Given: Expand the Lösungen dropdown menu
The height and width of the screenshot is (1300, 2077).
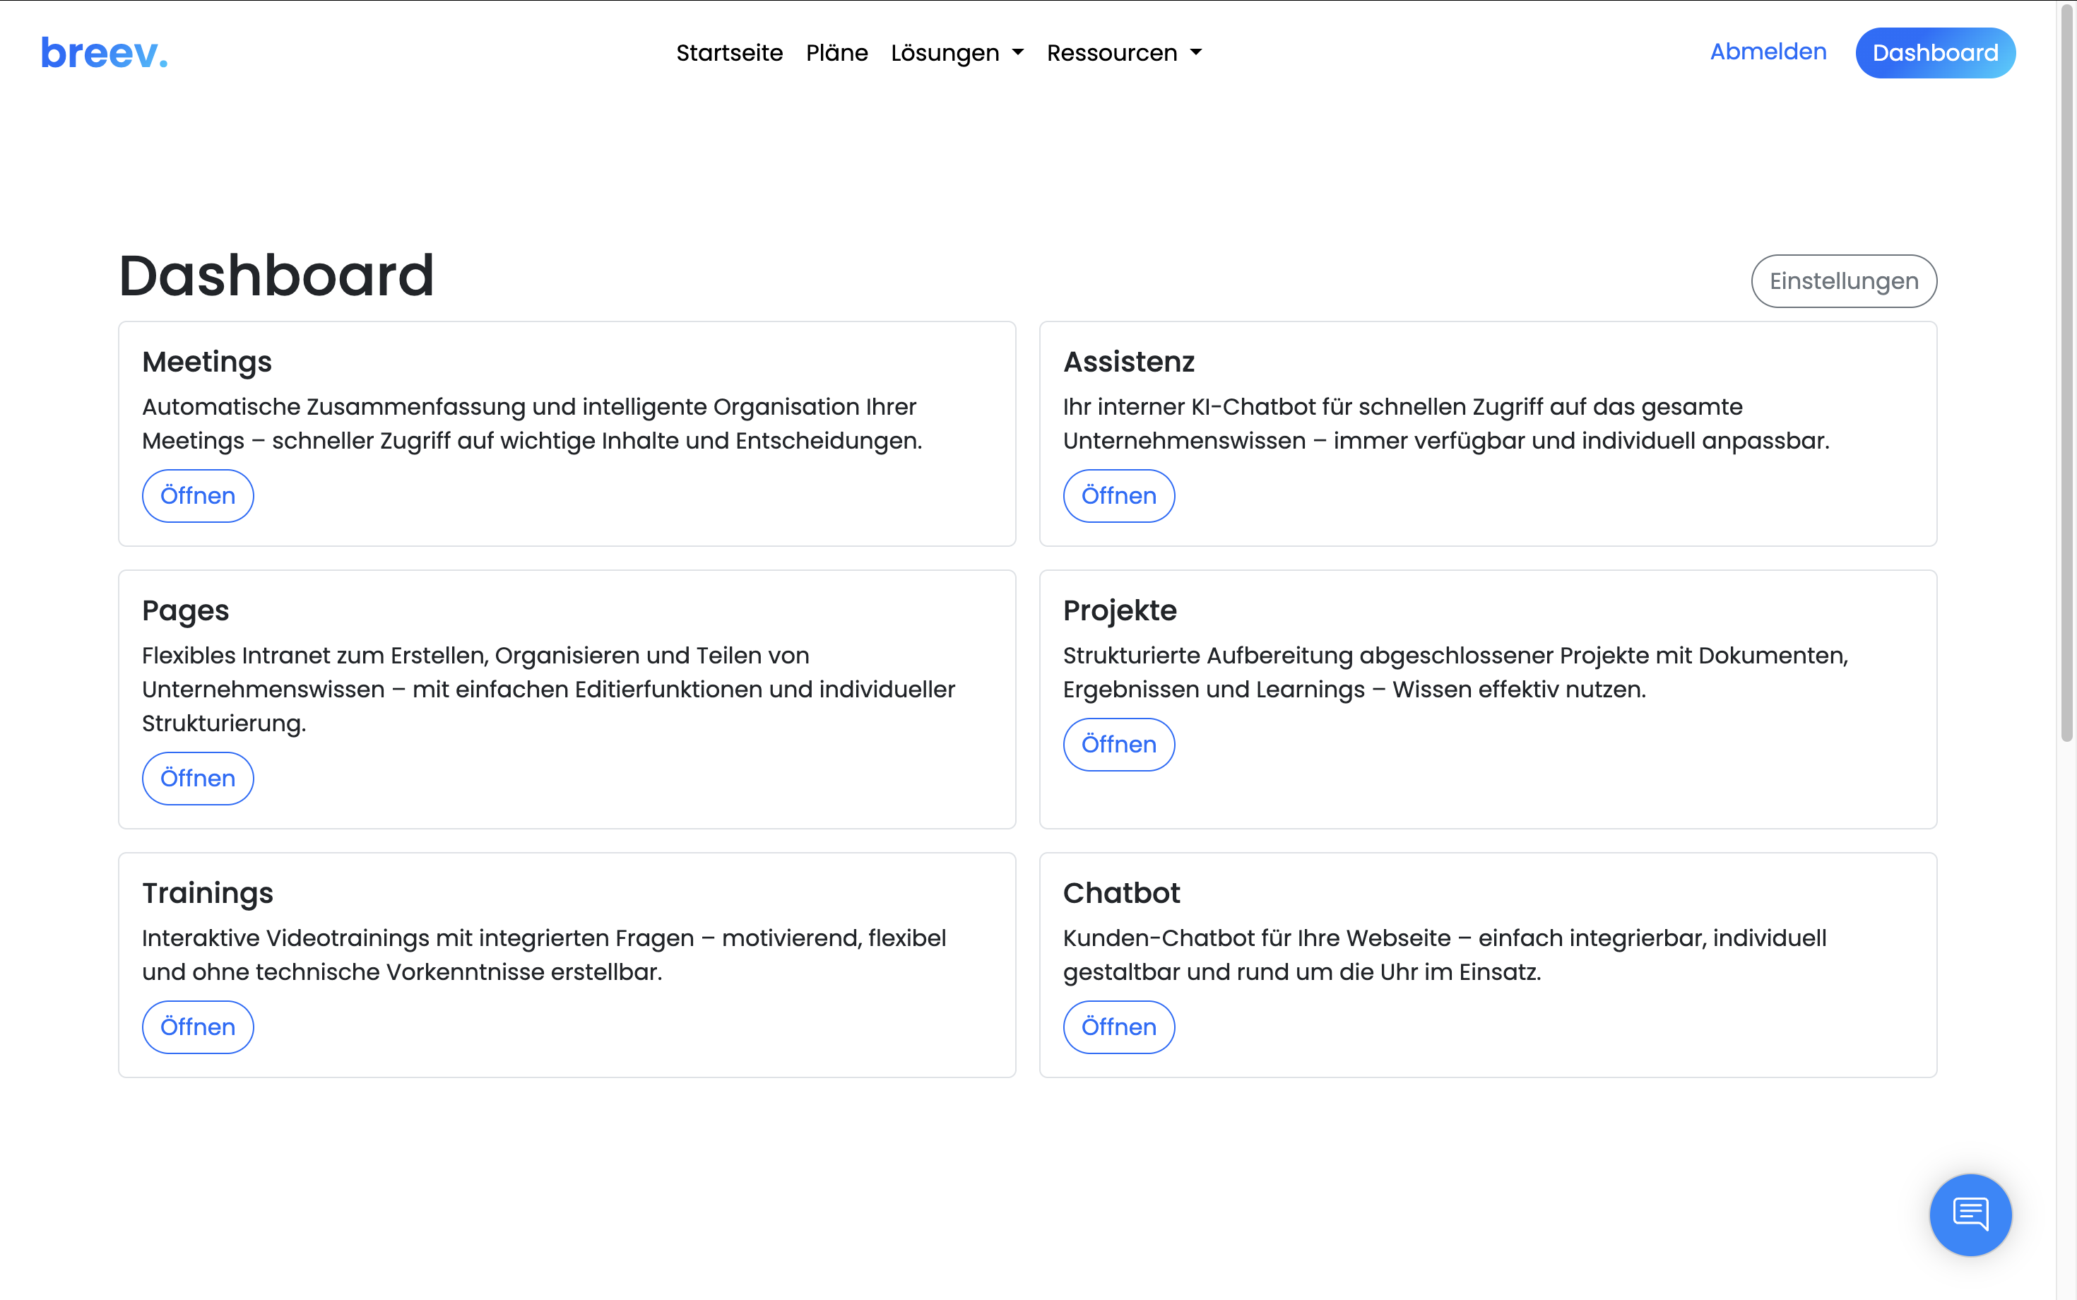Looking at the screenshot, I should pyautogui.click(x=957, y=53).
